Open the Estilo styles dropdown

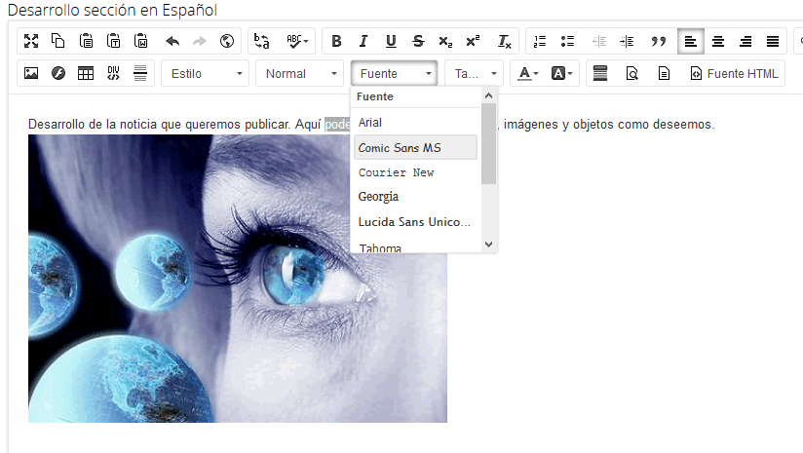click(205, 73)
